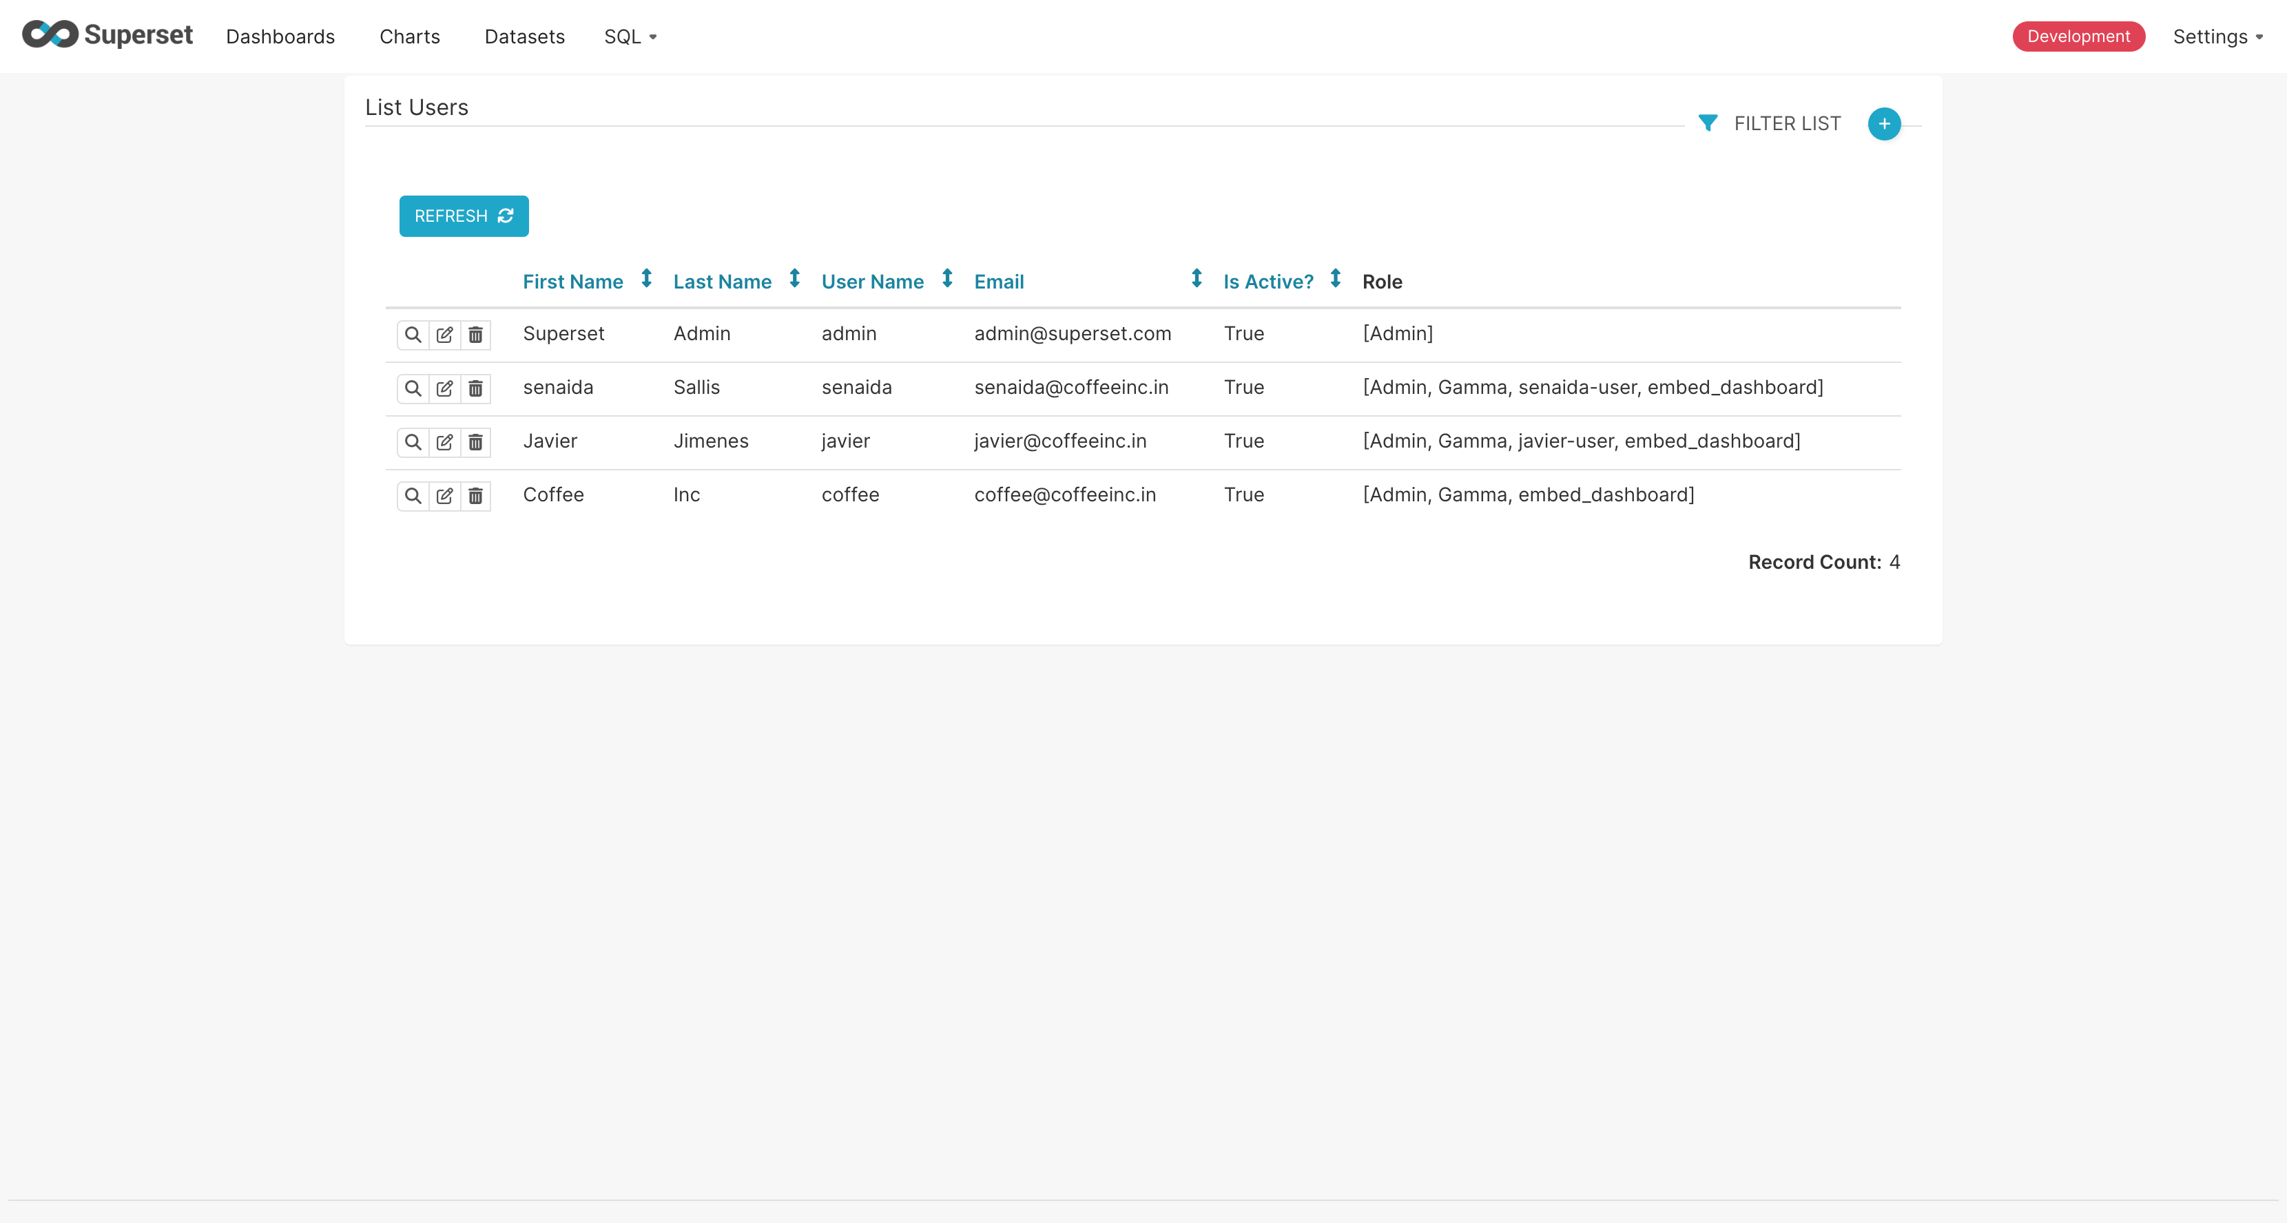Delete the Superset Admin user
Viewport: 2287px width, 1223px height.
[476, 335]
